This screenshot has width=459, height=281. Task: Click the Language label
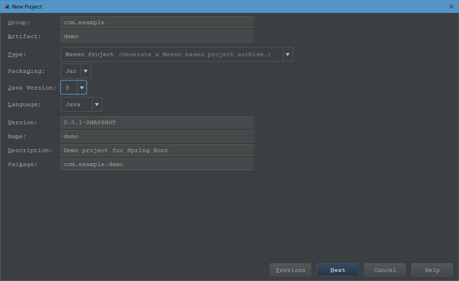click(x=24, y=104)
